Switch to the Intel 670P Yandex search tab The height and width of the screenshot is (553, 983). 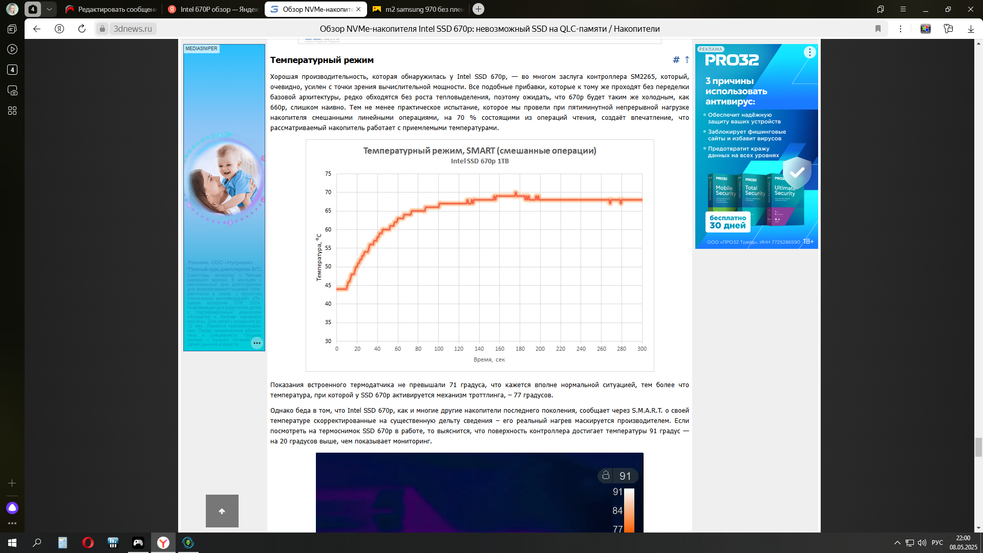(213, 9)
